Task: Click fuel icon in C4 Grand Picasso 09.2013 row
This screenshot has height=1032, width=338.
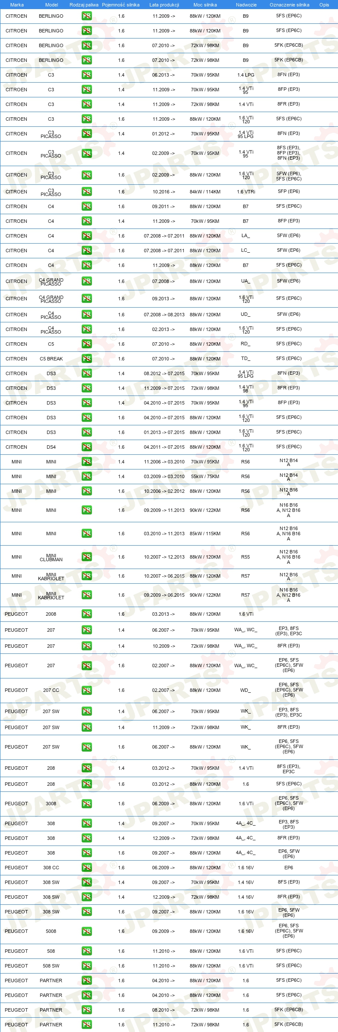Action: [x=86, y=299]
